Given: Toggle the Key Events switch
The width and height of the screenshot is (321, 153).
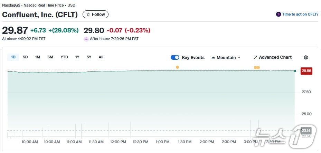Looking at the screenshot, I should coord(175,57).
